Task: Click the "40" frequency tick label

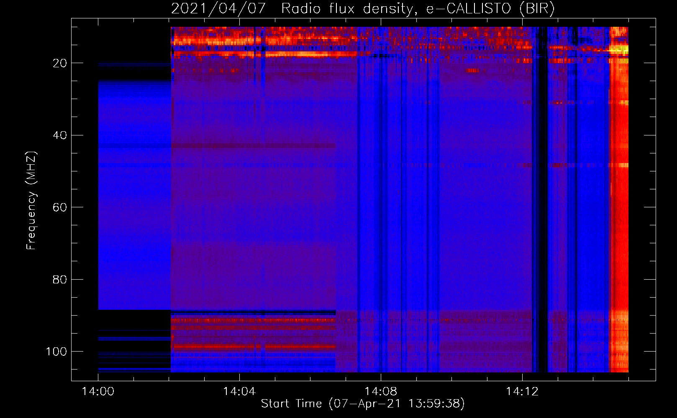Action: 60,135
